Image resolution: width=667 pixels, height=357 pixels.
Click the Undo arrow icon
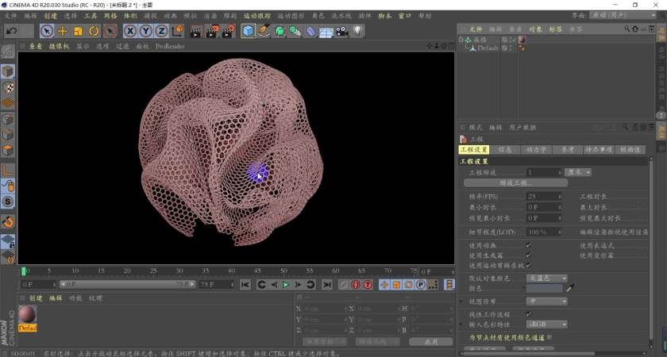11,31
